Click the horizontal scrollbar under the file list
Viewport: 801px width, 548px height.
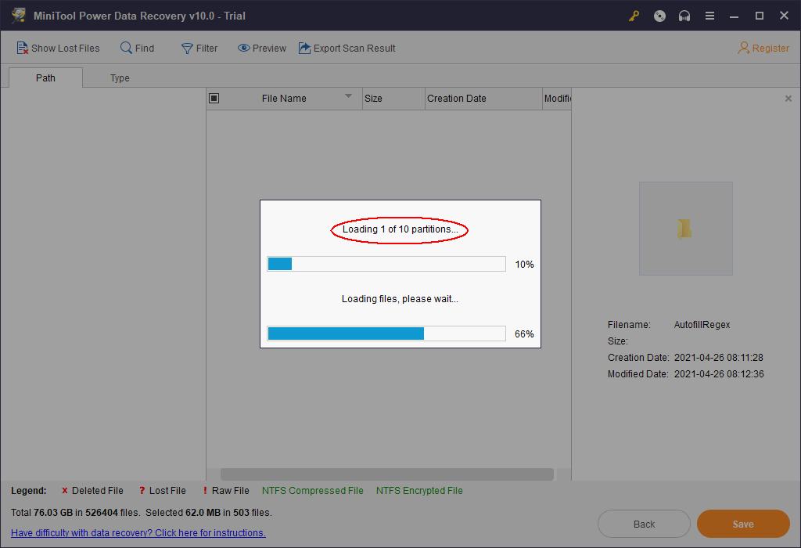pyautogui.click(x=386, y=474)
